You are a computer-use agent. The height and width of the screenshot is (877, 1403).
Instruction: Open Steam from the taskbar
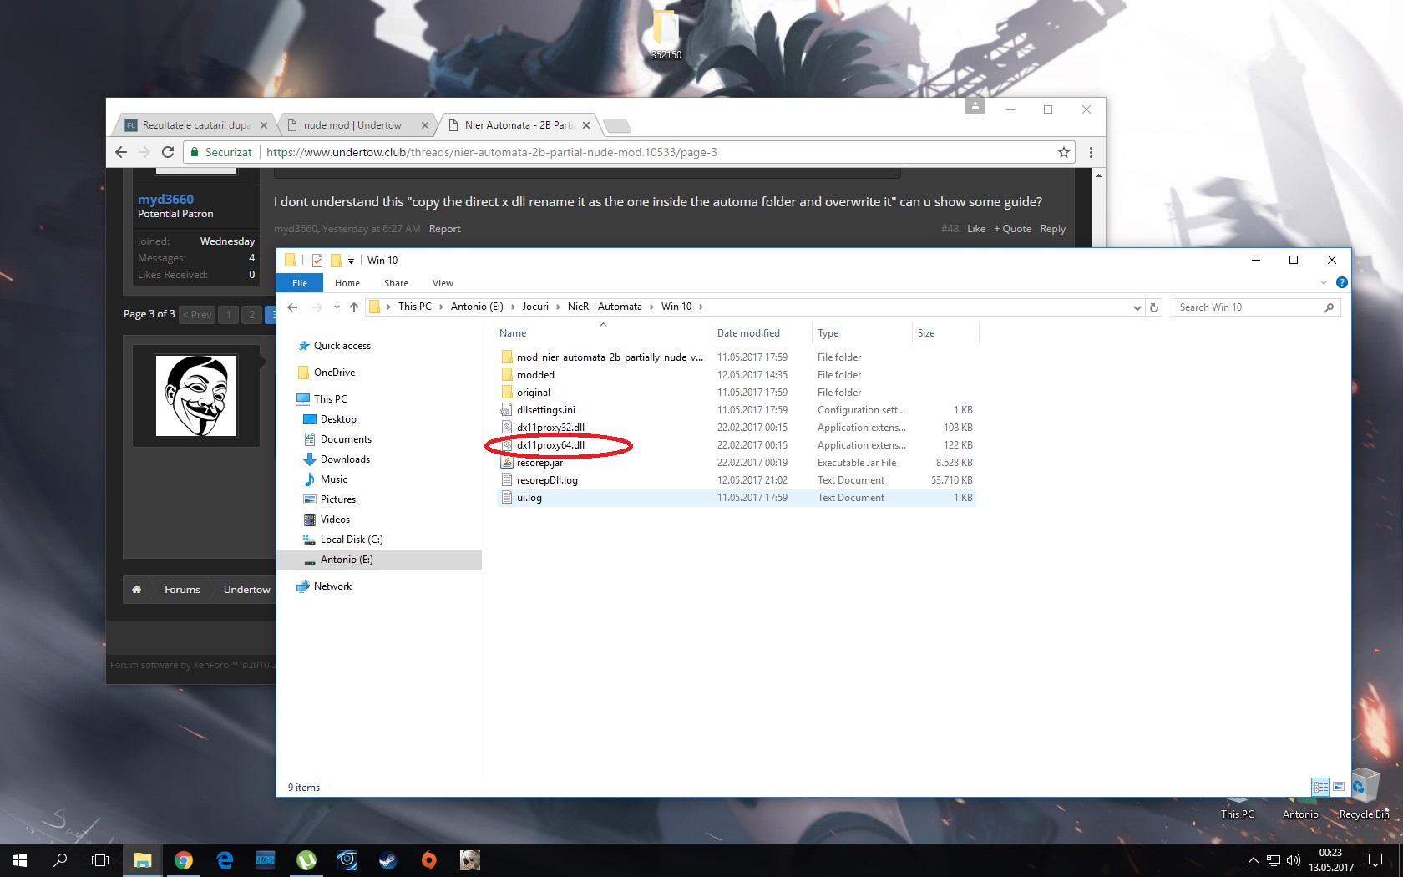click(388, 860)
